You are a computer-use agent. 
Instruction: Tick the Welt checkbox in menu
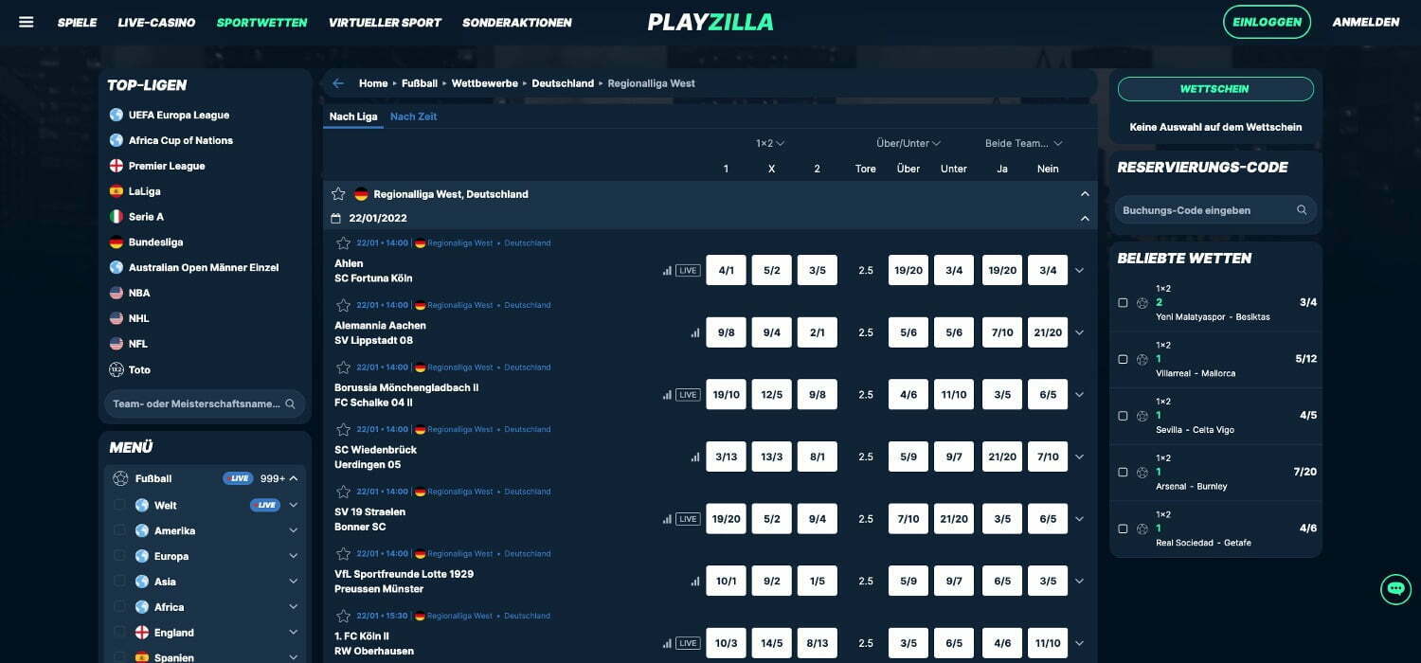coord(119,505)
